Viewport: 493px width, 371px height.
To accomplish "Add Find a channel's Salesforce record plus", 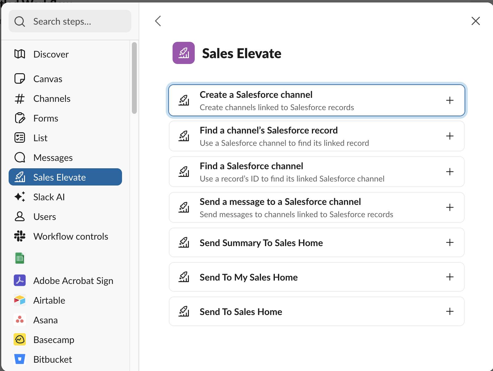I will 450,136.
